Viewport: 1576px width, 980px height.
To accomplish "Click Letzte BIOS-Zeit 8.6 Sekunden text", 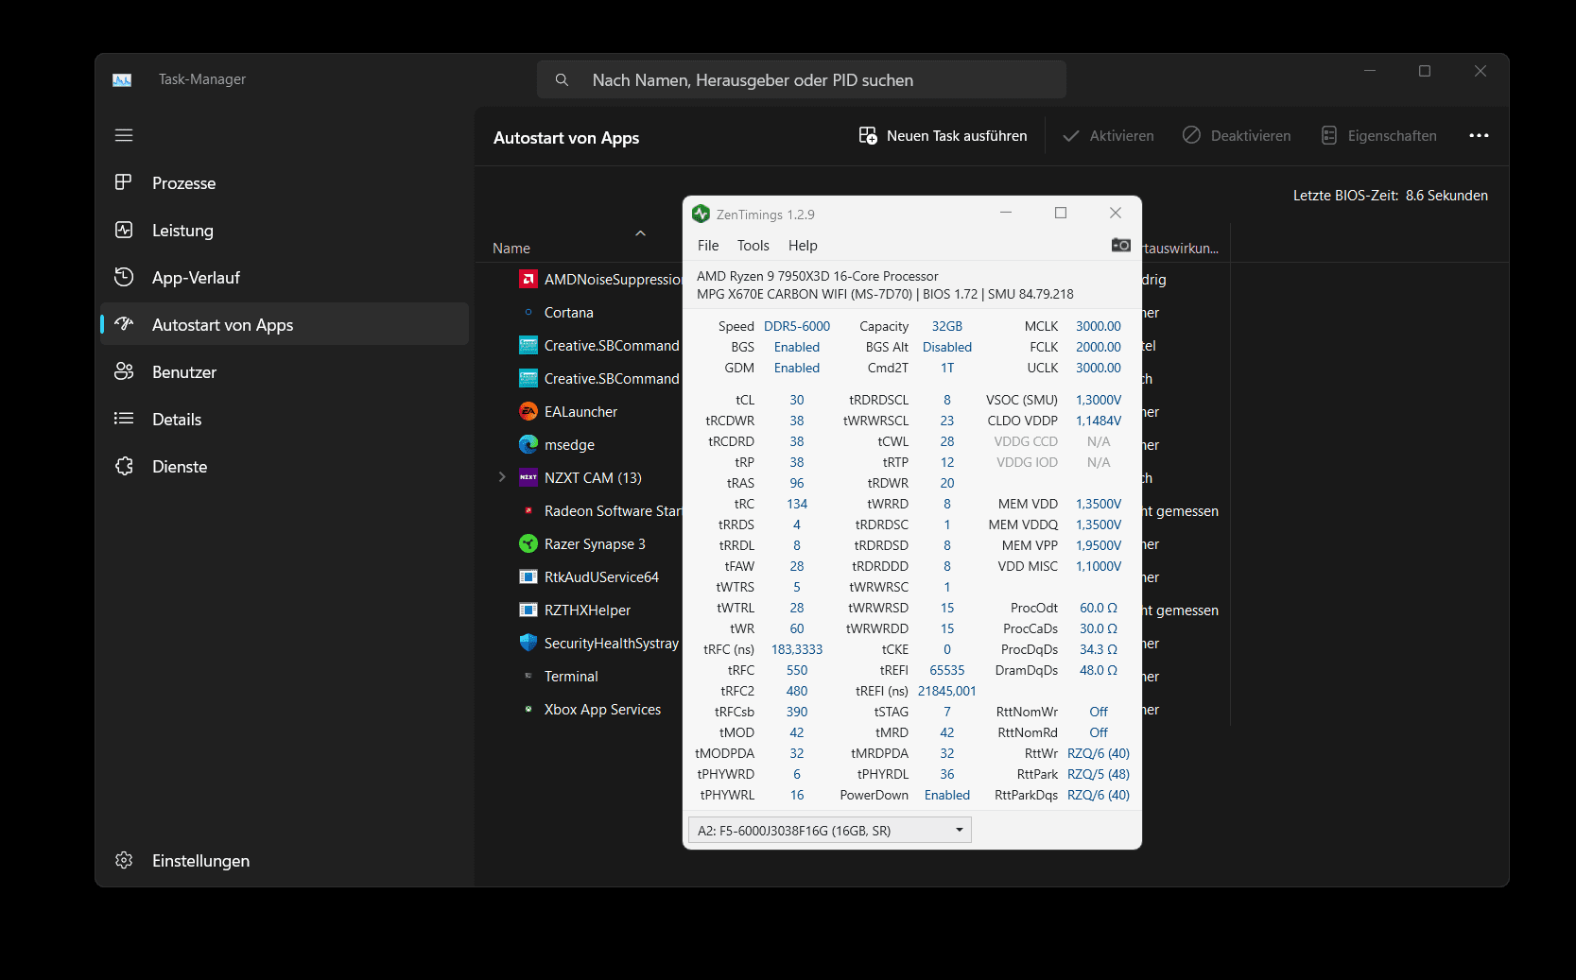I will click(x=1390, y=196).
